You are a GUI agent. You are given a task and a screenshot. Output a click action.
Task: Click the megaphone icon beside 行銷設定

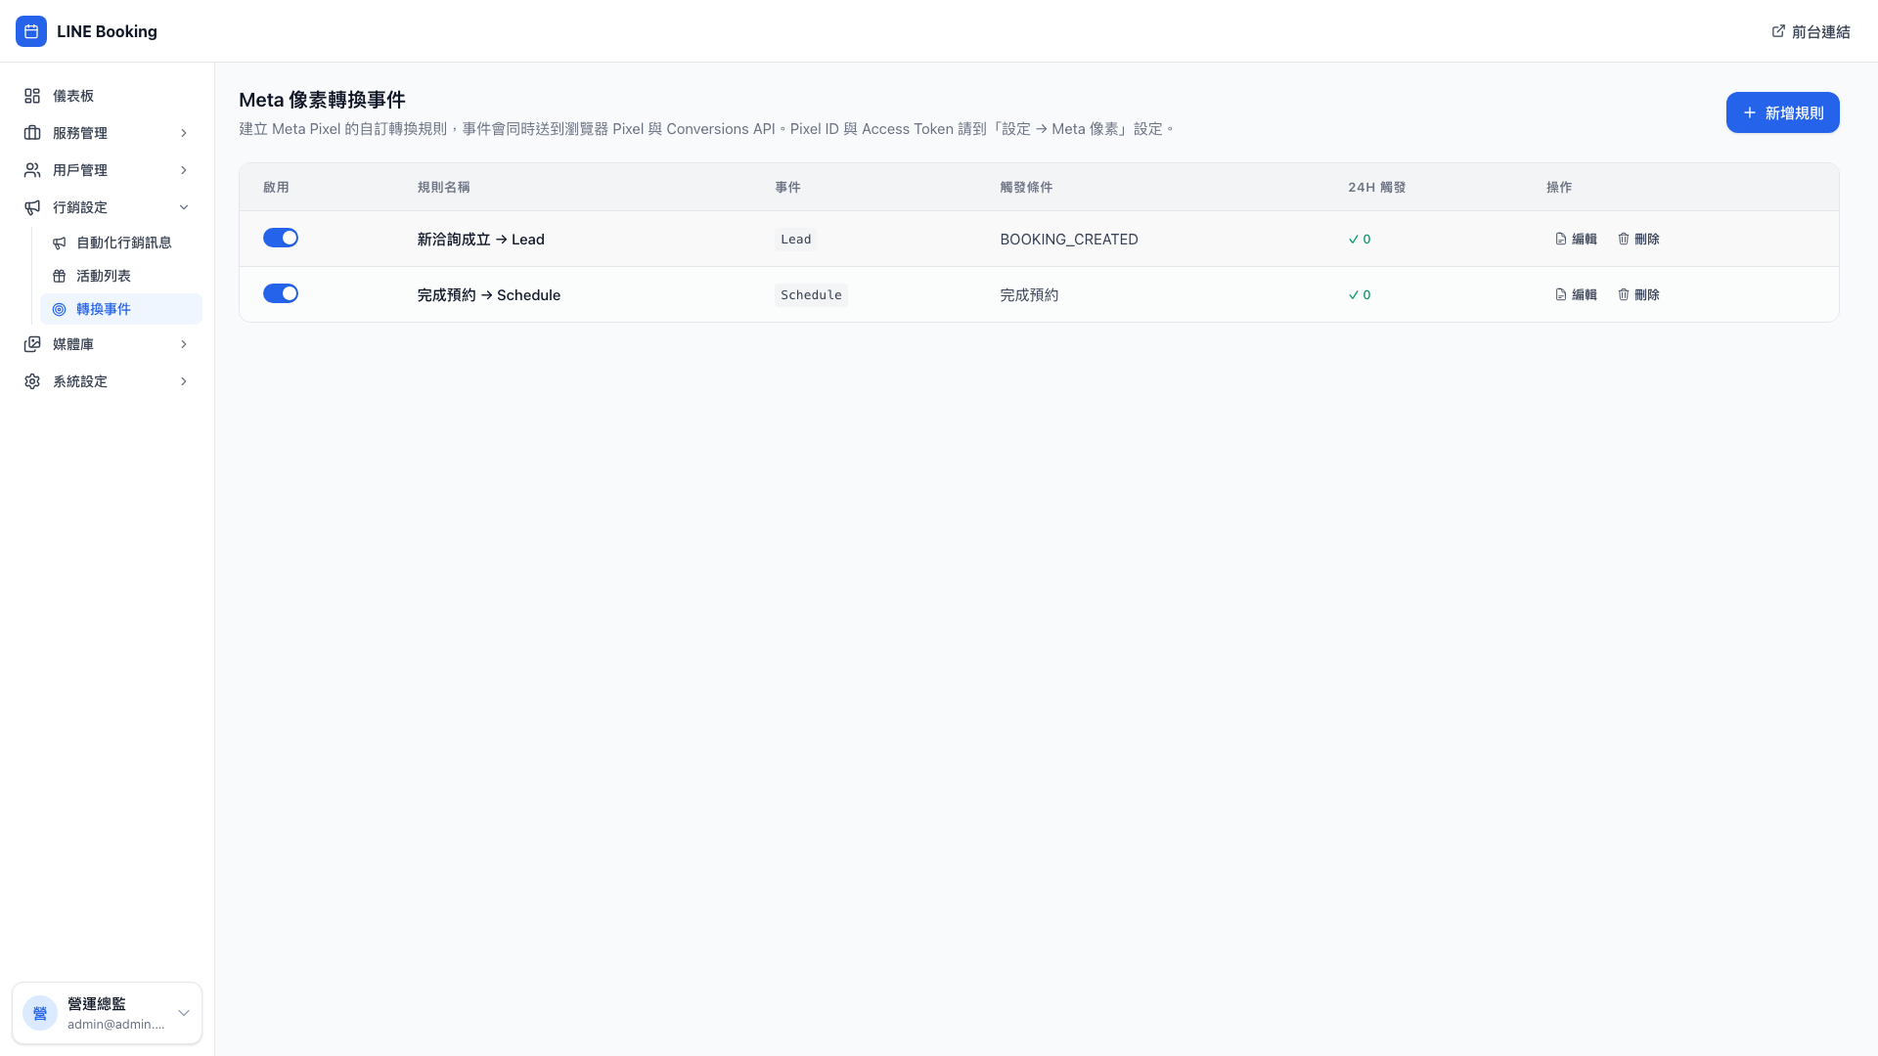pyautogui.click(x=32, y=207)
